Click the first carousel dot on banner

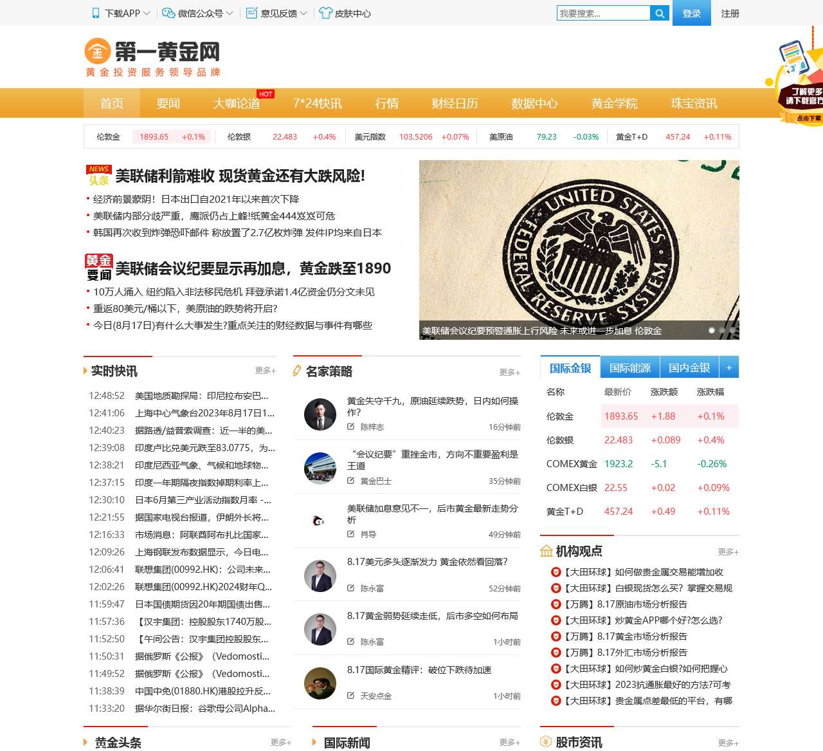[712, 330]
